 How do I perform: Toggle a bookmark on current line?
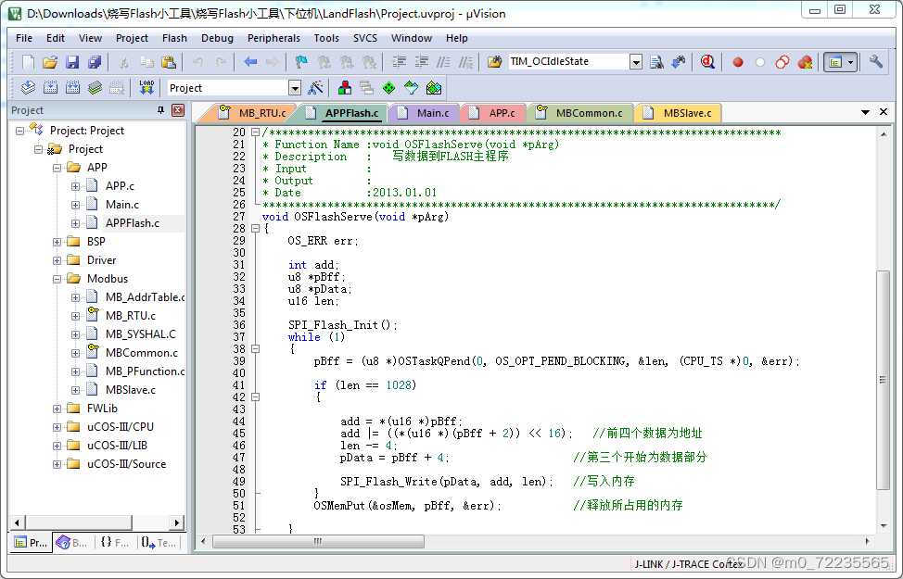pos(301,61)
